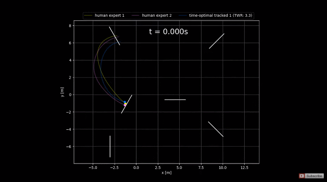Click the 12.5 tick label on x-axis

tap(244, 167)
